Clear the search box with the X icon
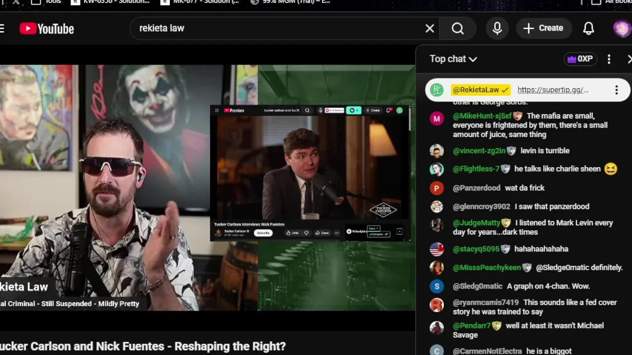Viewport: 632px width, 355px height. click(430, 29)
